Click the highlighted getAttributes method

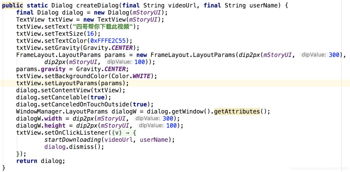click(x=237, y=111)
